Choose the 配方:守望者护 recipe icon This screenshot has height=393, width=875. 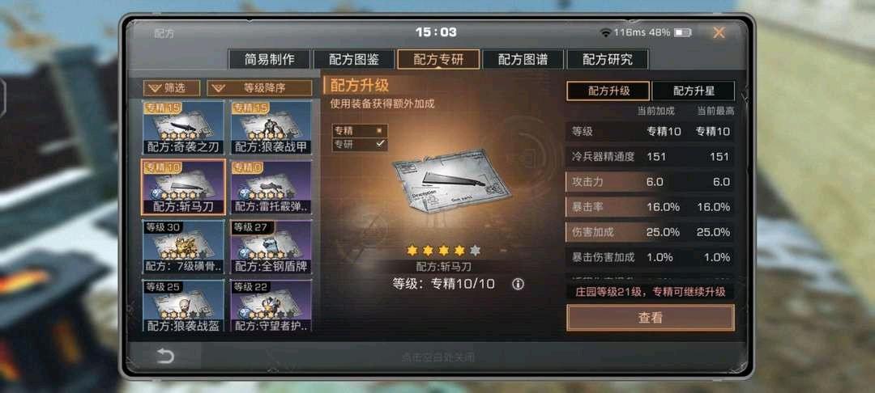coord(271,306)
